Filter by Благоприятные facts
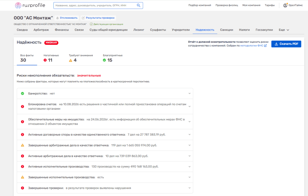Image resolution: width=308 pixels, height=196 pixels. click(x=112, y=58)
